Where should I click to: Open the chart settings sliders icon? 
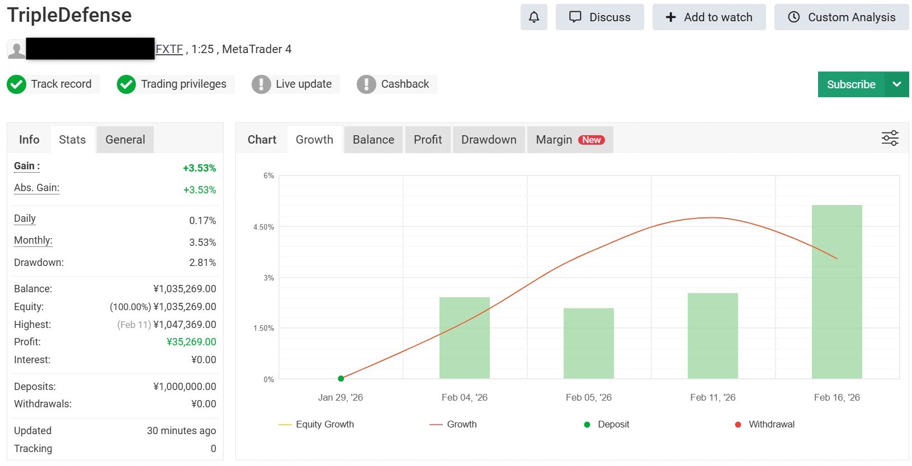tap(890, 138)
